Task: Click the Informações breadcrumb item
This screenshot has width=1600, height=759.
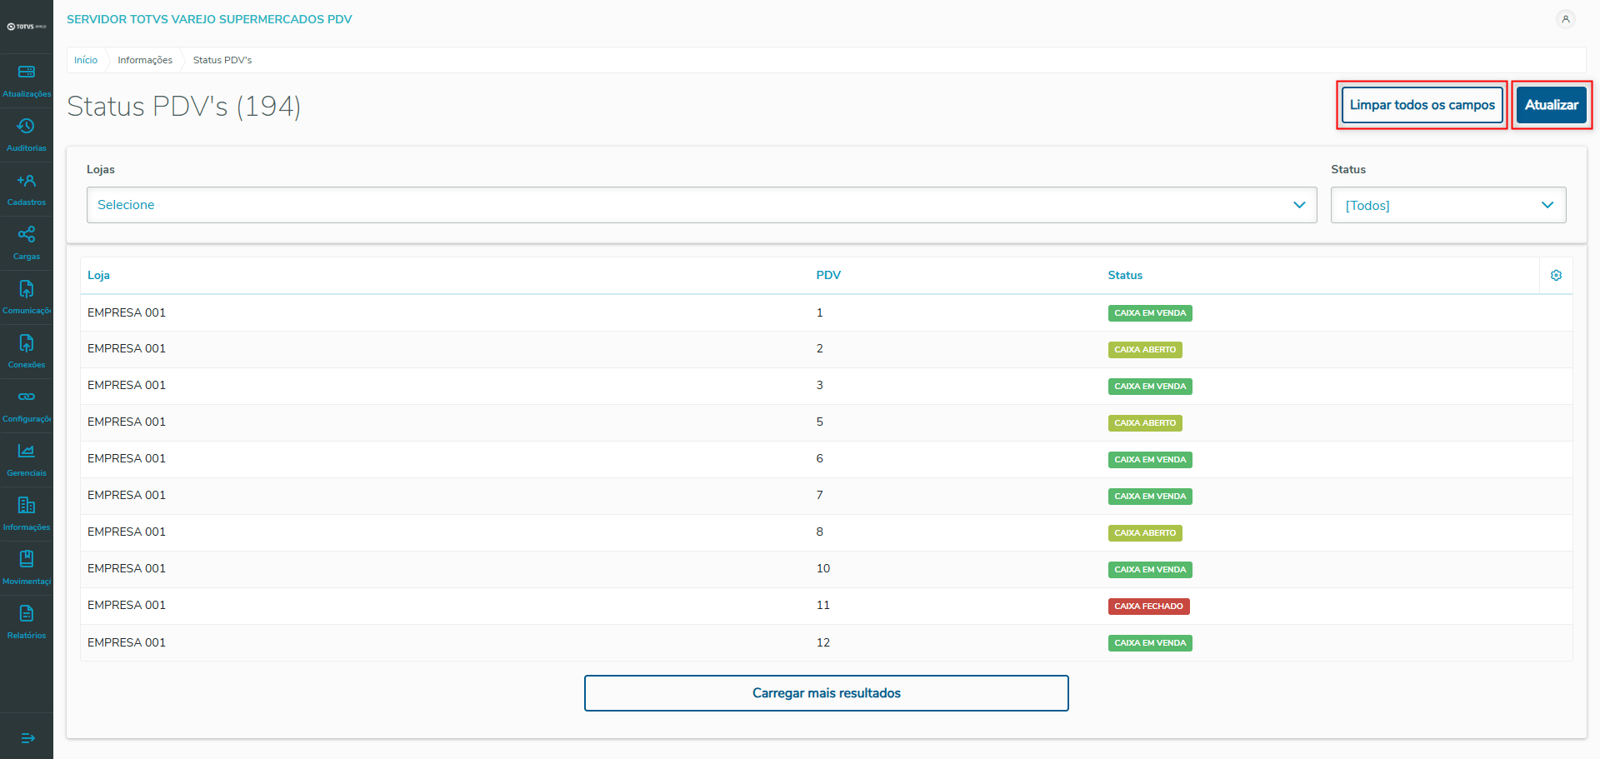Action: coord(145,60)
